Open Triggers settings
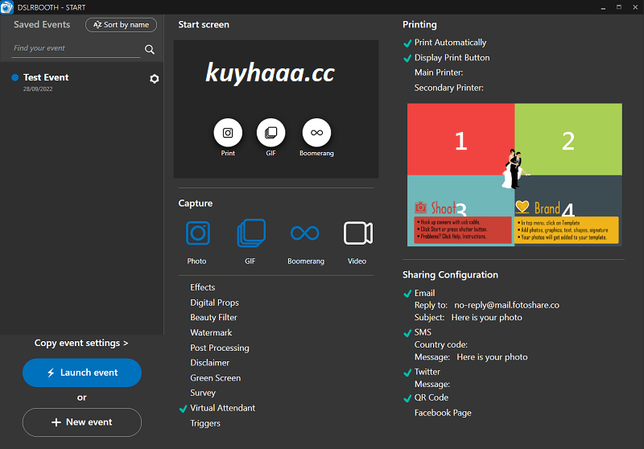644x449 pixels. pyautogui.click(x=205, y=423)
